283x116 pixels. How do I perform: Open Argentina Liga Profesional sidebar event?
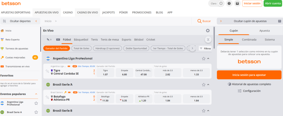coord(15,103)
